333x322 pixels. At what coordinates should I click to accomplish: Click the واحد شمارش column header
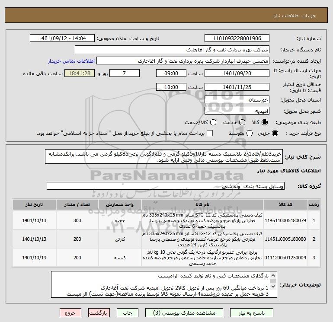[120, 204]
